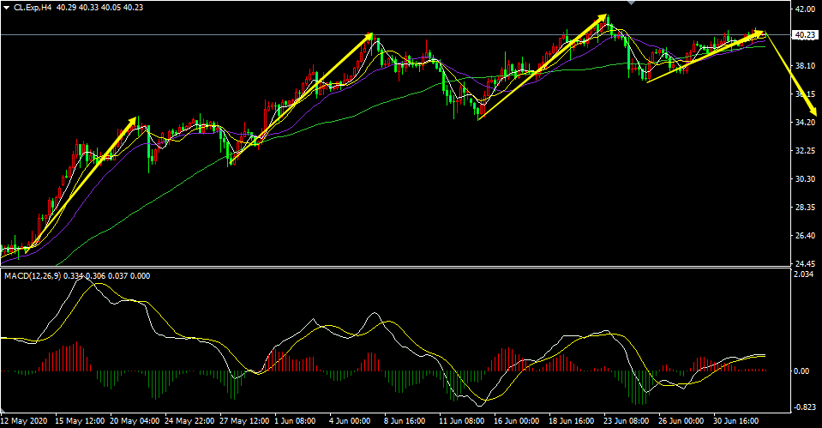Click the 26.40 price axis label
This screenshot has width=822, height=428.
coord(805,236)
